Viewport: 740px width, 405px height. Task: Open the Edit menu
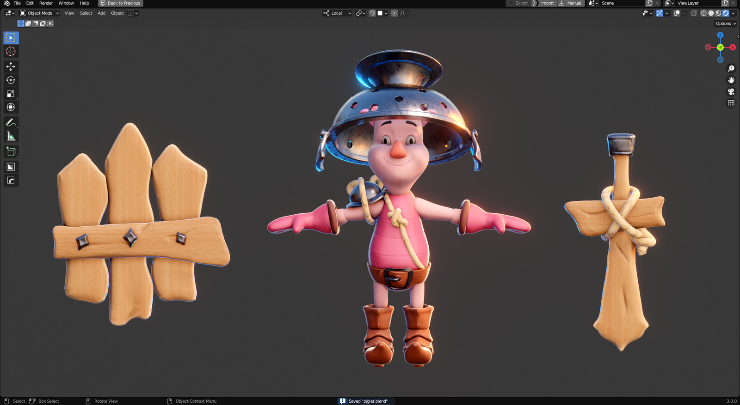point(30,3)
